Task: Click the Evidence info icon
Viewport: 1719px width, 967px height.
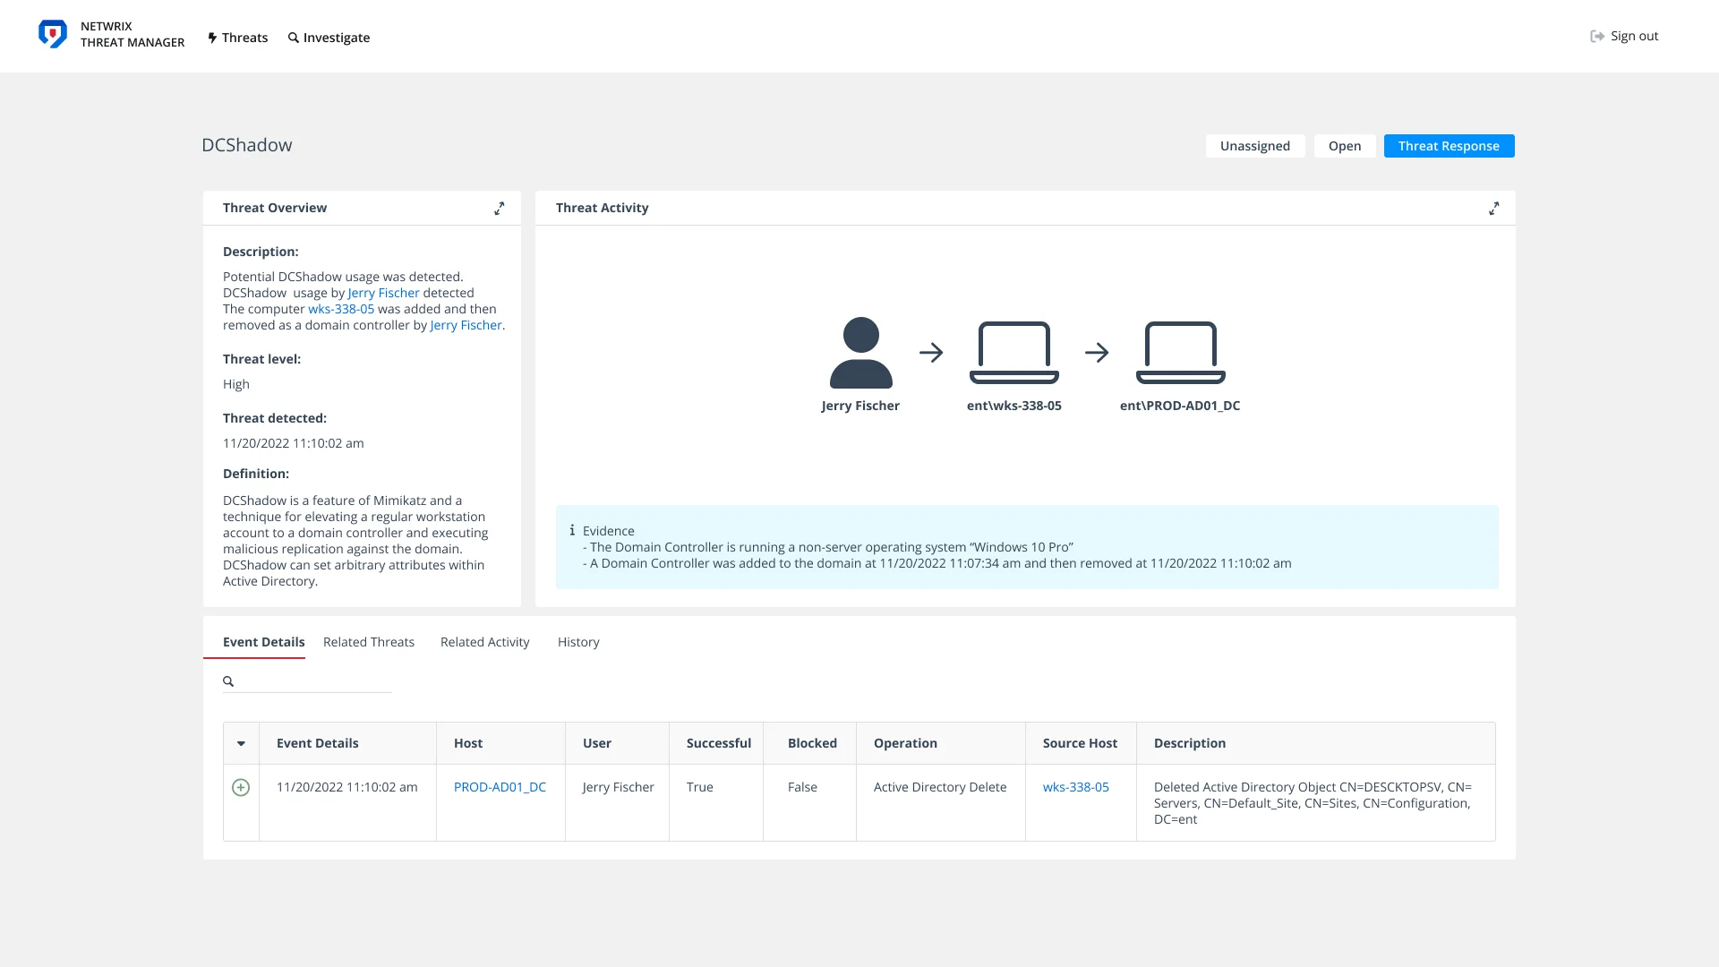Action: click(572, 530)
